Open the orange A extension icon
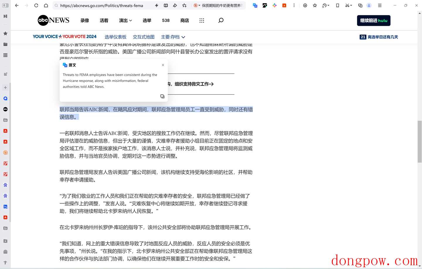 [x=284, y=5]
